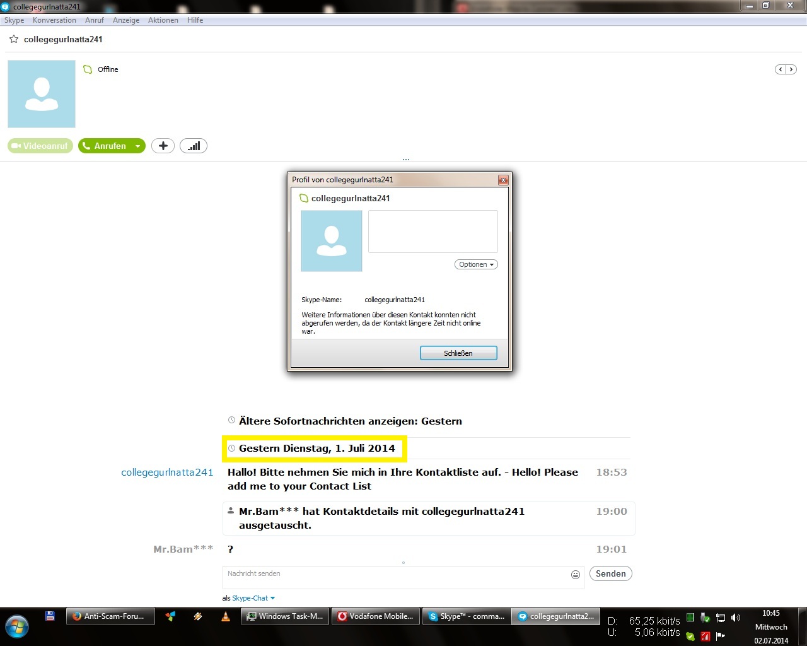Open the call quality signal bars
807x646 pixels.
(x=194, y=146)
